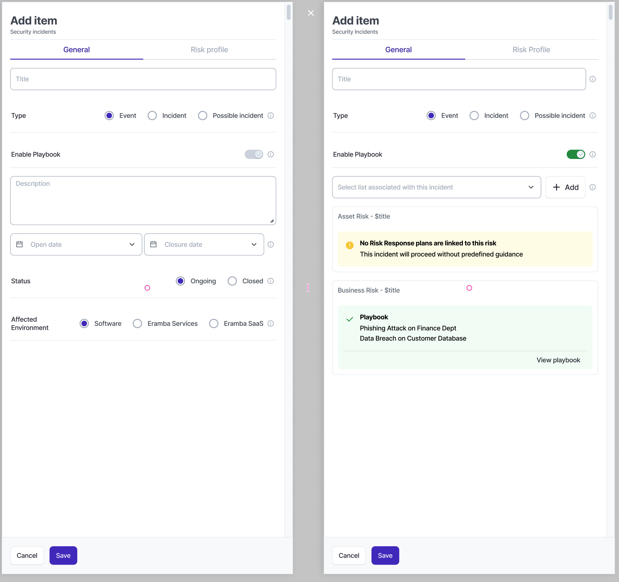619x582 pixels.
Task: Switch to left Risk profile tab
Action: 209,50
